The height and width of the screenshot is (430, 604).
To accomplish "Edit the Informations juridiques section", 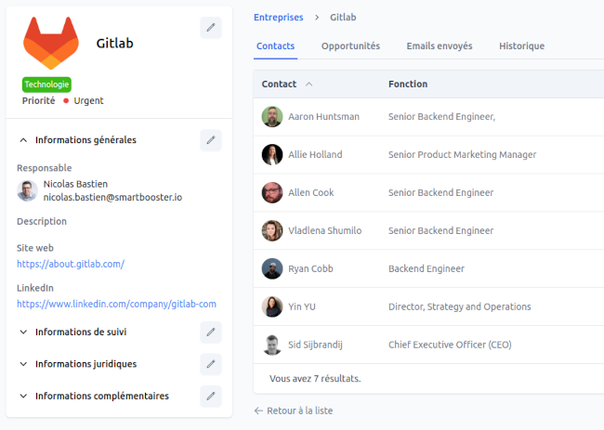I will tap(211, 364).
